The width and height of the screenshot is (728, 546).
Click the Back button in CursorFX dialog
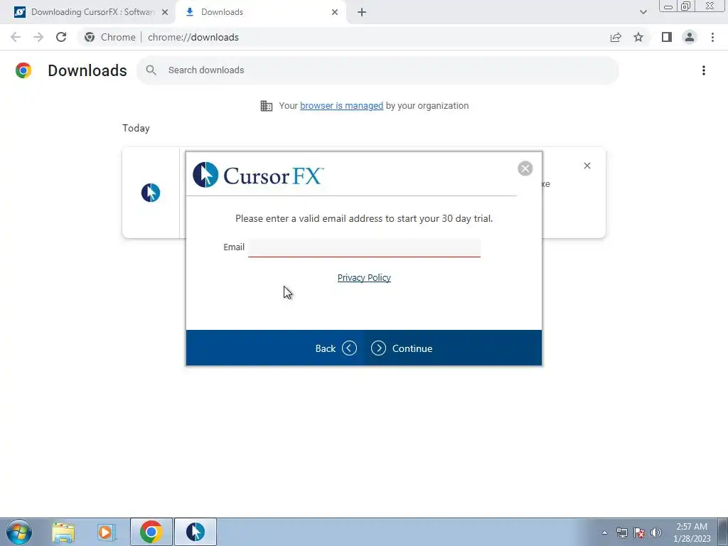[336, 348]
